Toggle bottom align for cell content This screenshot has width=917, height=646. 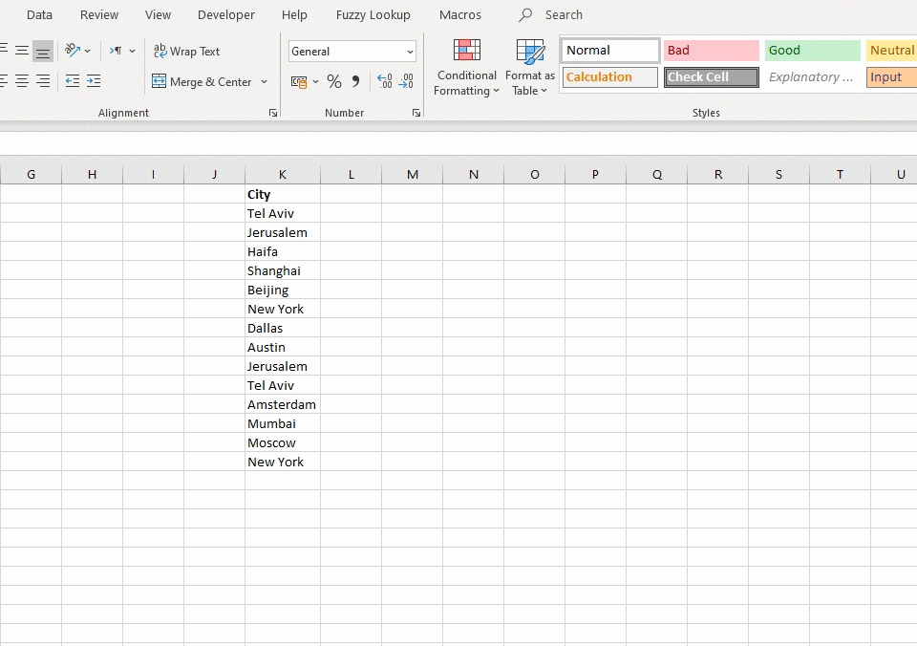[x=43, y=52]
